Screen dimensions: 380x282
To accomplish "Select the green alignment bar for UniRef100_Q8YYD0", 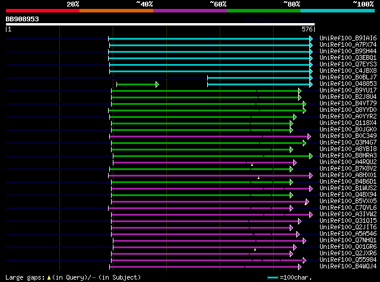I will pyautogui.click(x=206, y=111).
